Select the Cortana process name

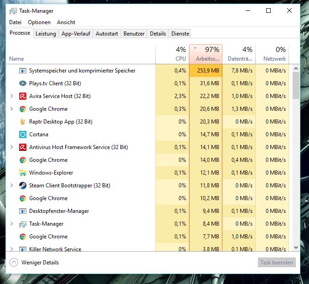(x=39, y=134)
